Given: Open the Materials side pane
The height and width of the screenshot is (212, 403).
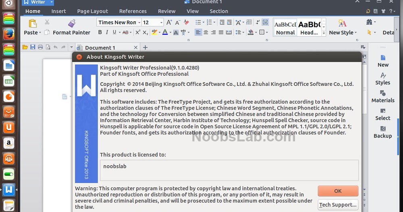Looking at the screenshot, I should 383,96.
